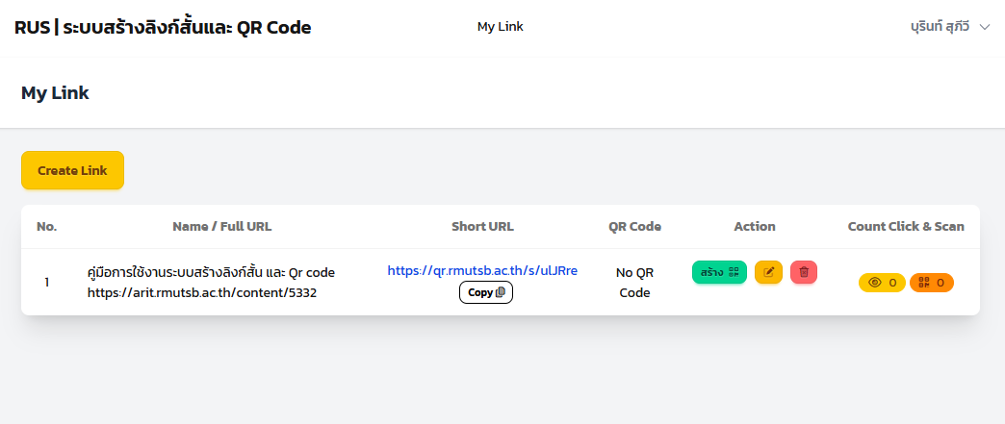Delete the link with the red trash icon
Screen dimensions: 1005x424
[804, 272]
